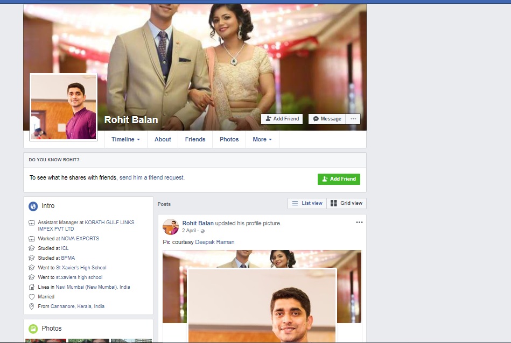Click the briefcase icon beside Assistant Manager
Screen dimensions: 511x343
coord(32,223)
